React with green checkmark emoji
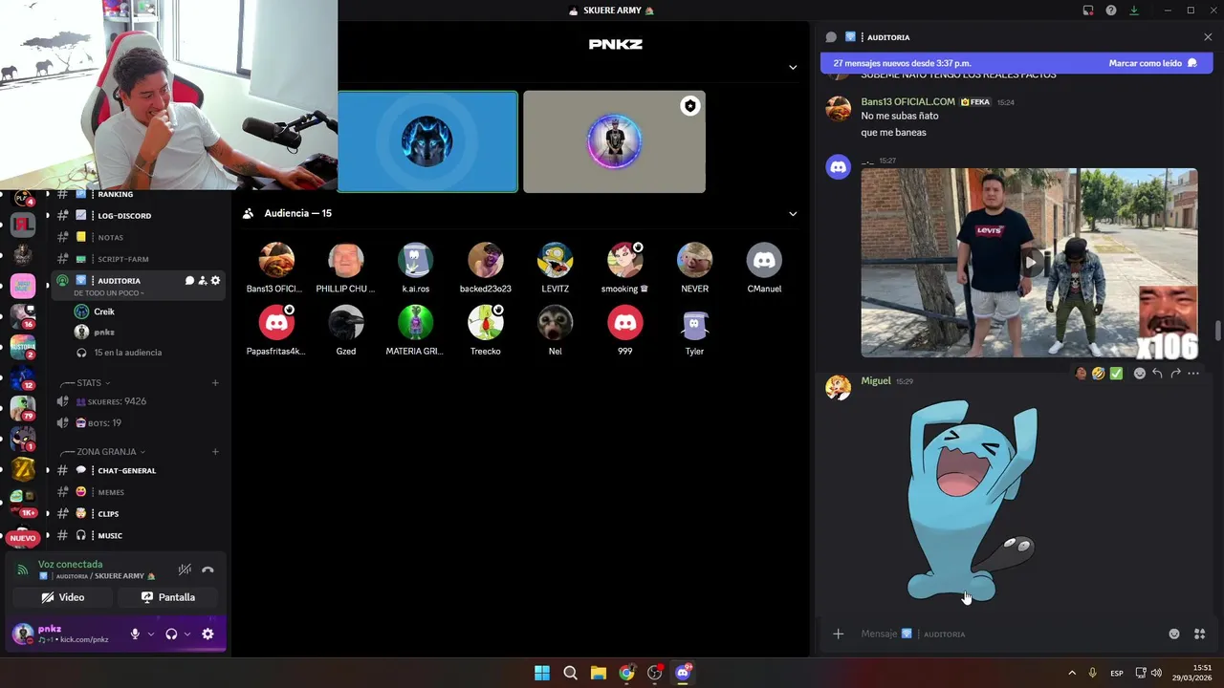 [1116, 374]
